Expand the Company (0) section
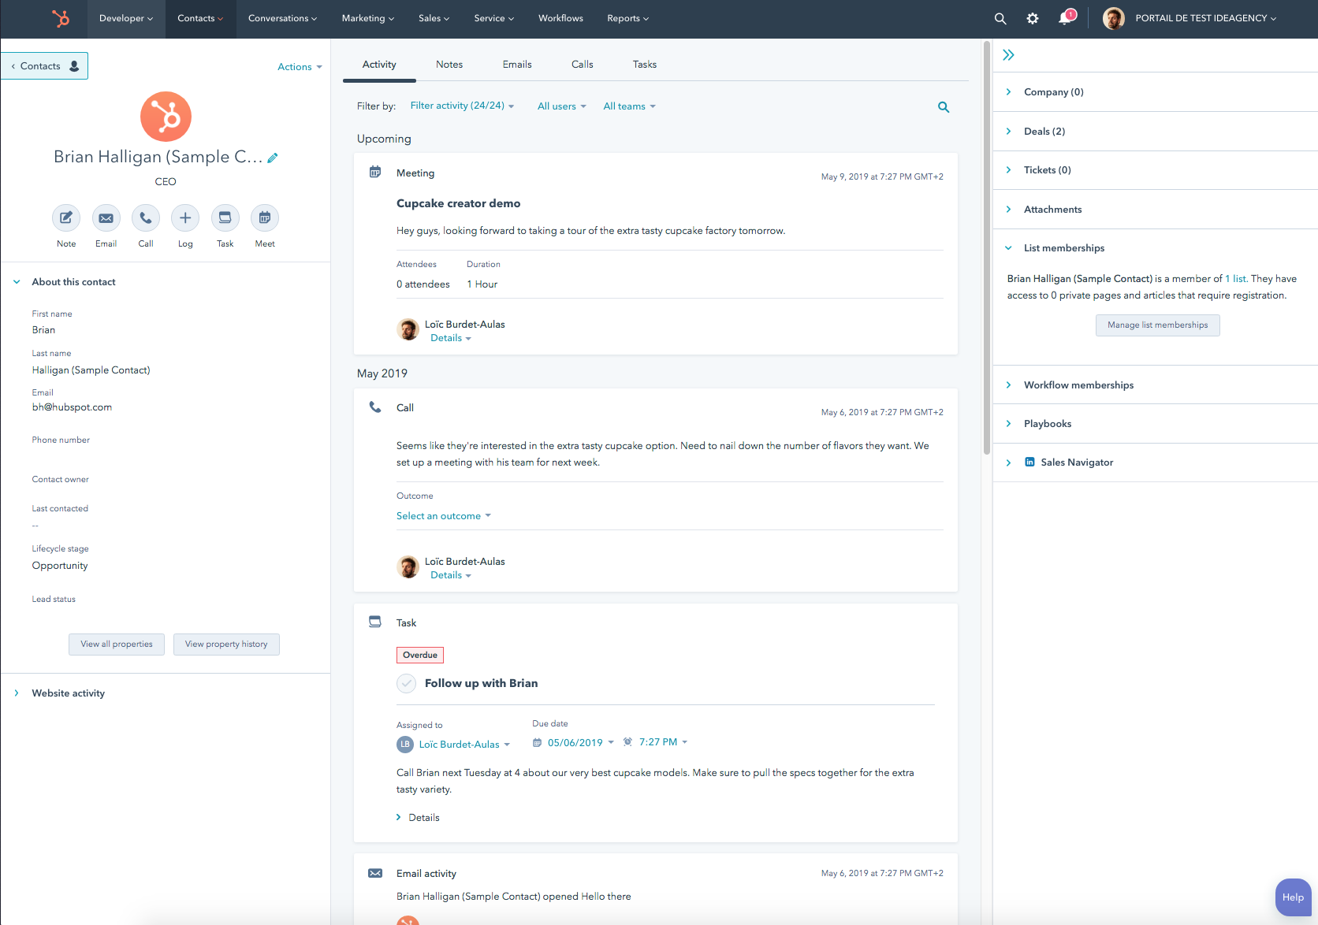The image size is (1318, 925). [1045, 92]
